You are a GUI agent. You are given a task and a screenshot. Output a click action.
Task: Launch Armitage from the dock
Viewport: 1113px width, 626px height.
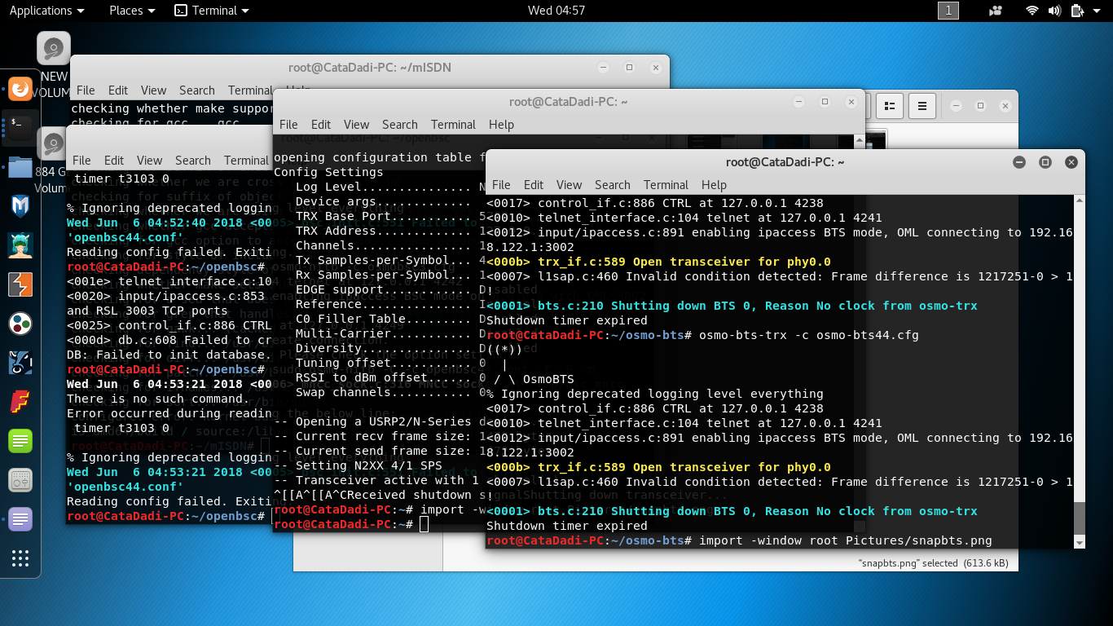(x=20, y=245)
